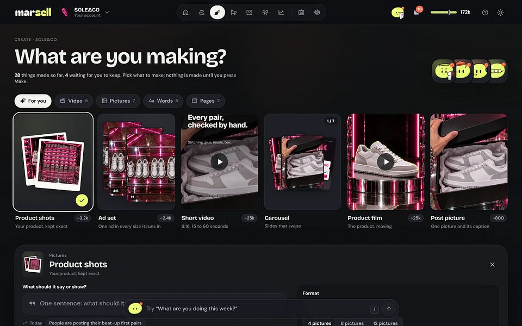Click the 172k credits usage bar
This screenshot has width=522, height=326.
tap(450, 12)
